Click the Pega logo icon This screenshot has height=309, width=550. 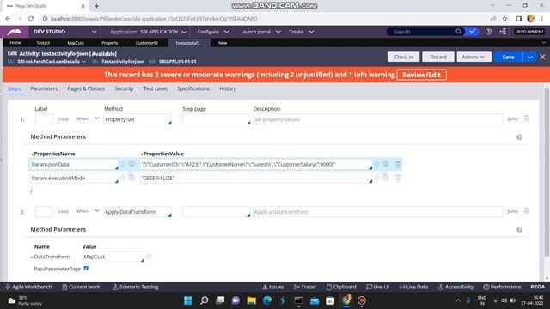click(x=15, y=32)
